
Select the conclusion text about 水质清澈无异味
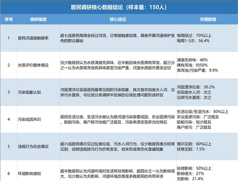118,65
